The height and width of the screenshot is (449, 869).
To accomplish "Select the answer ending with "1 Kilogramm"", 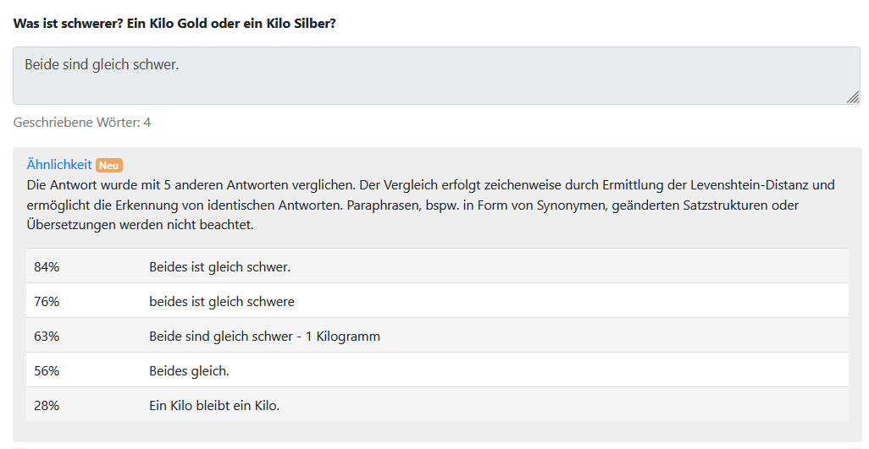I will point(264,336).
